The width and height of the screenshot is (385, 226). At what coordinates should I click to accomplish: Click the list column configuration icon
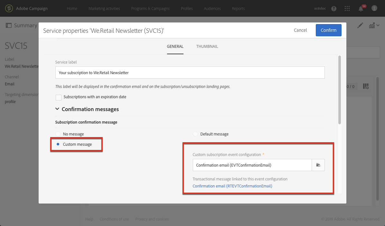pos(366,86)
